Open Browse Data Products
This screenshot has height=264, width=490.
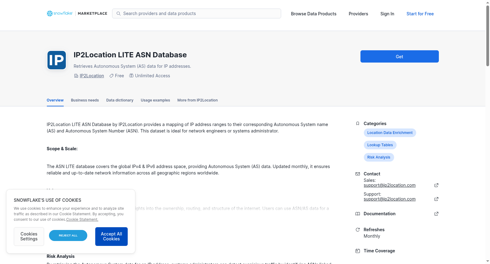[x=314, y=14]
